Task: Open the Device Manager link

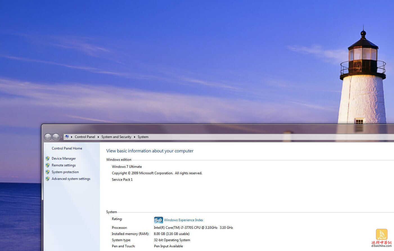Action: (64, 159)
